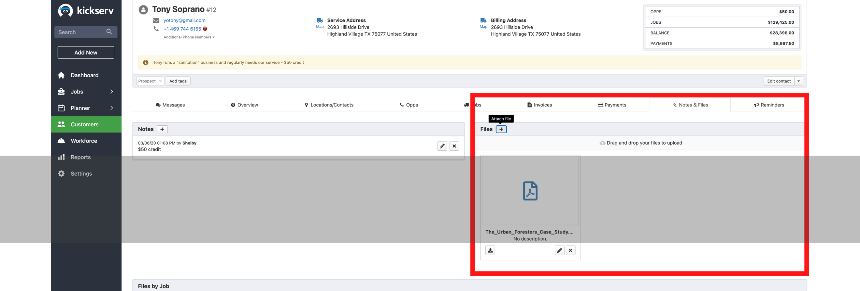Switch to Reminders tab

[x=768, y=105]
